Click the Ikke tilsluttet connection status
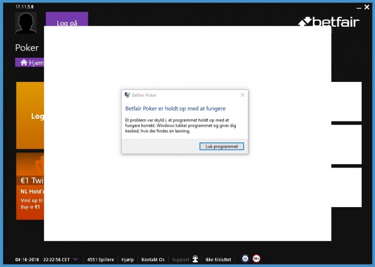 218,260
